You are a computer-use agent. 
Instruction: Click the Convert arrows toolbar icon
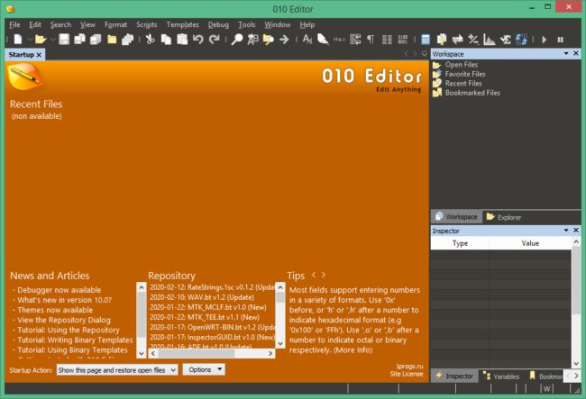click(x=457, y=40)
